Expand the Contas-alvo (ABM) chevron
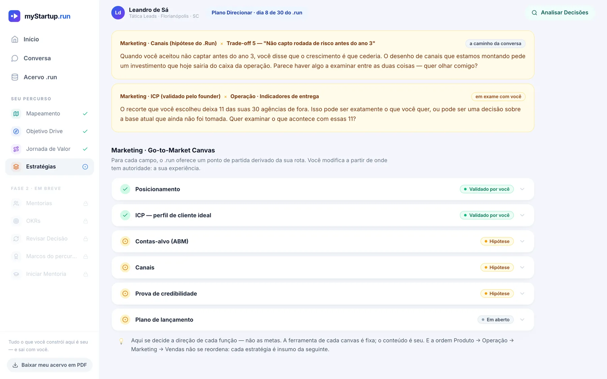 point(522,242)
